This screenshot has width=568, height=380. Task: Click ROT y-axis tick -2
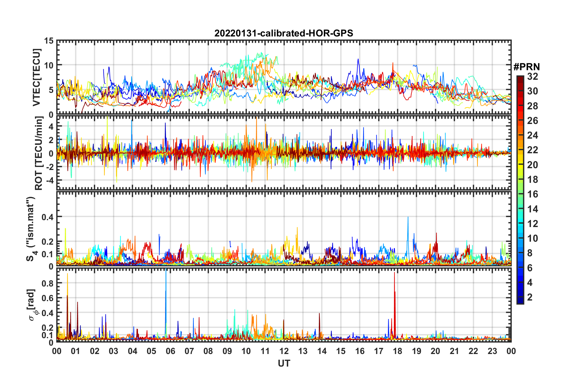click(49, 167)
